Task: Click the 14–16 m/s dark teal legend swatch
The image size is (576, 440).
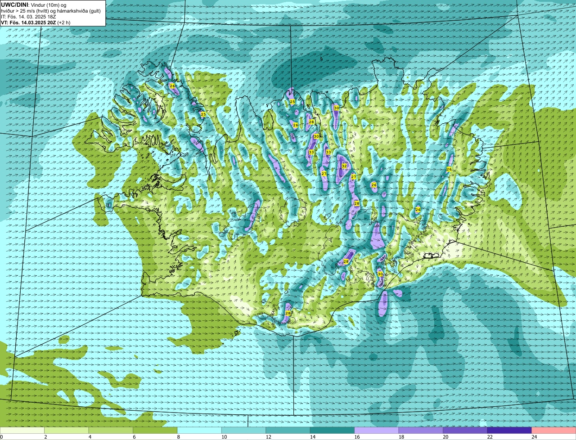Action: [x=333, y=431]
